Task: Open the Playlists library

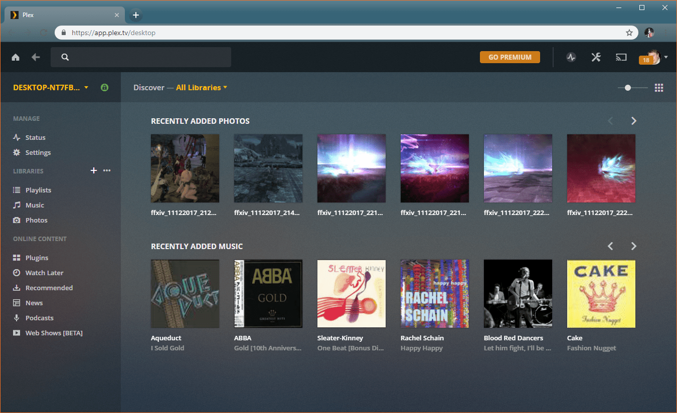Action: (32, 190)
